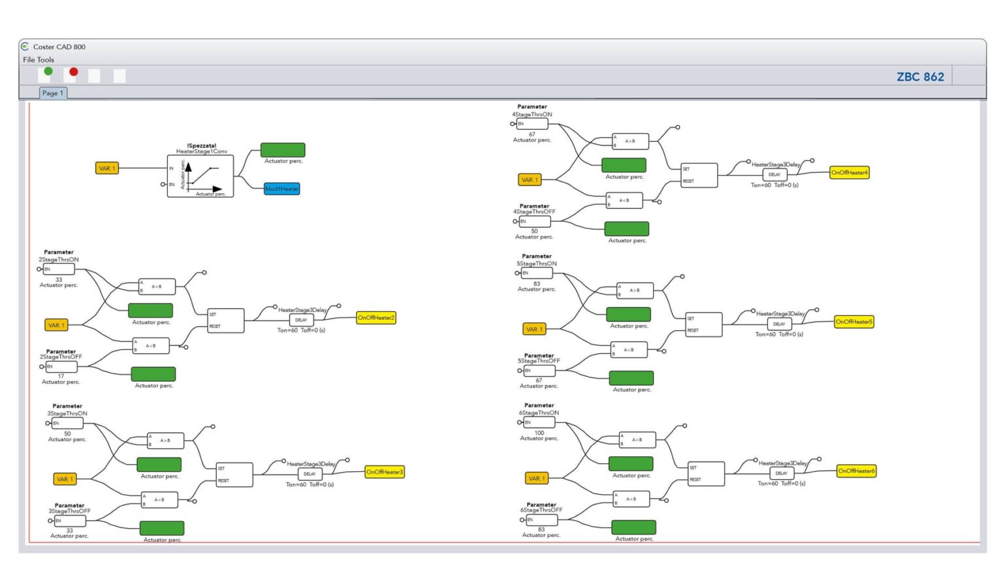1003x586 pixels.
Task: Select VAR. 1 block in the OnOffHeater5 group
Action: click(534, 329)
